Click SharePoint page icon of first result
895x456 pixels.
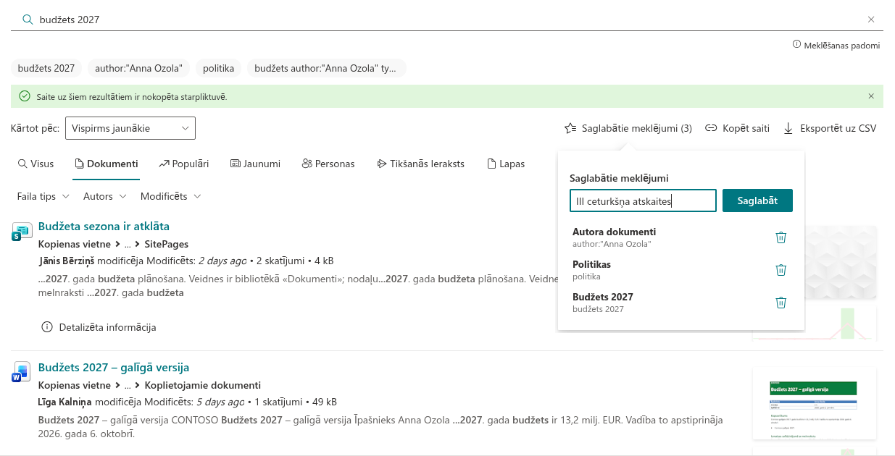pos(21,232)
